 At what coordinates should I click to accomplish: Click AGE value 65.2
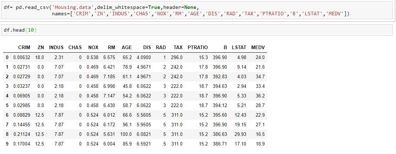pos(127,57)
